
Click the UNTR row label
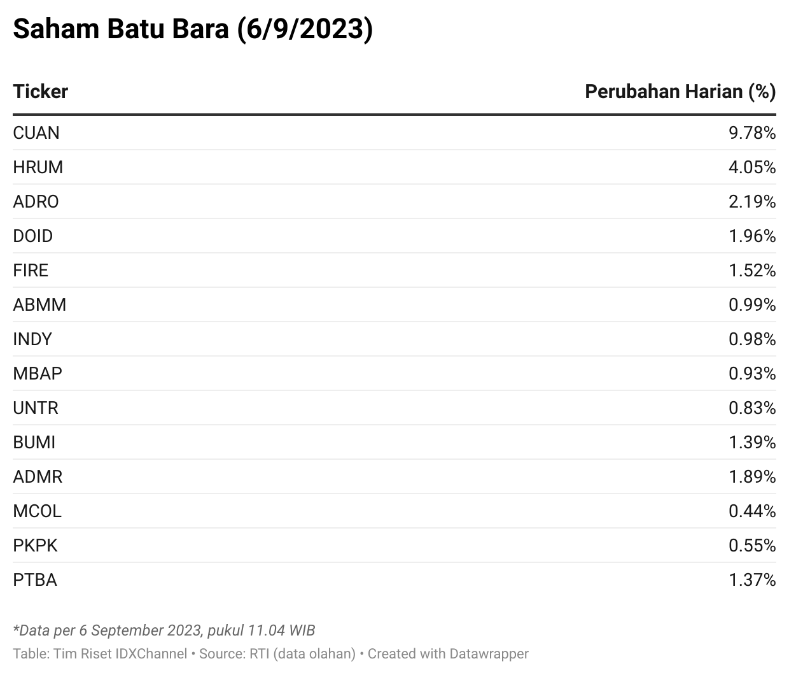coord(36,408)
